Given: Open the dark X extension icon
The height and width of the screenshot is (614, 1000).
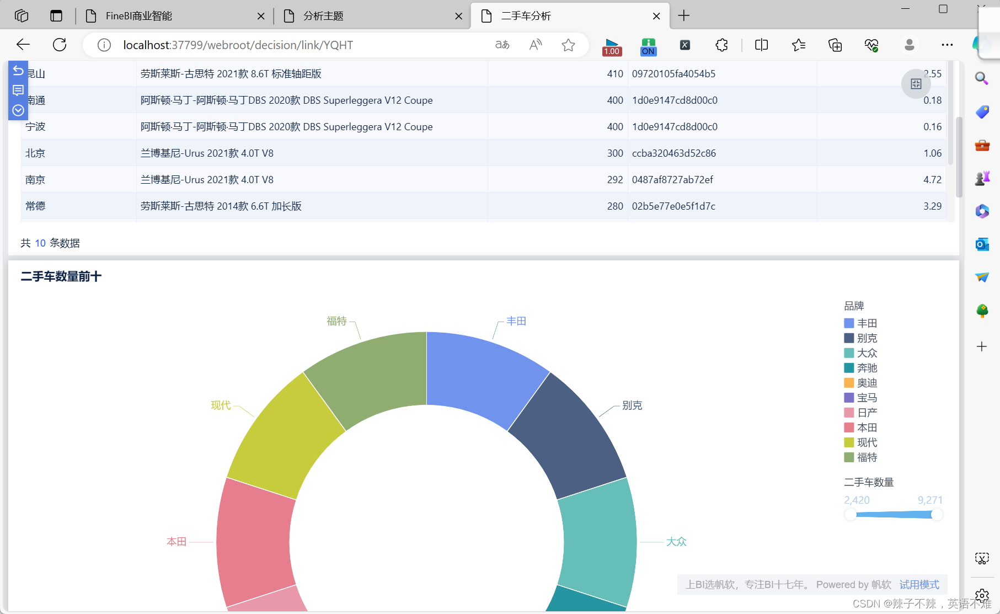Looking at the screenshot, I should click(x=685, y=45).
